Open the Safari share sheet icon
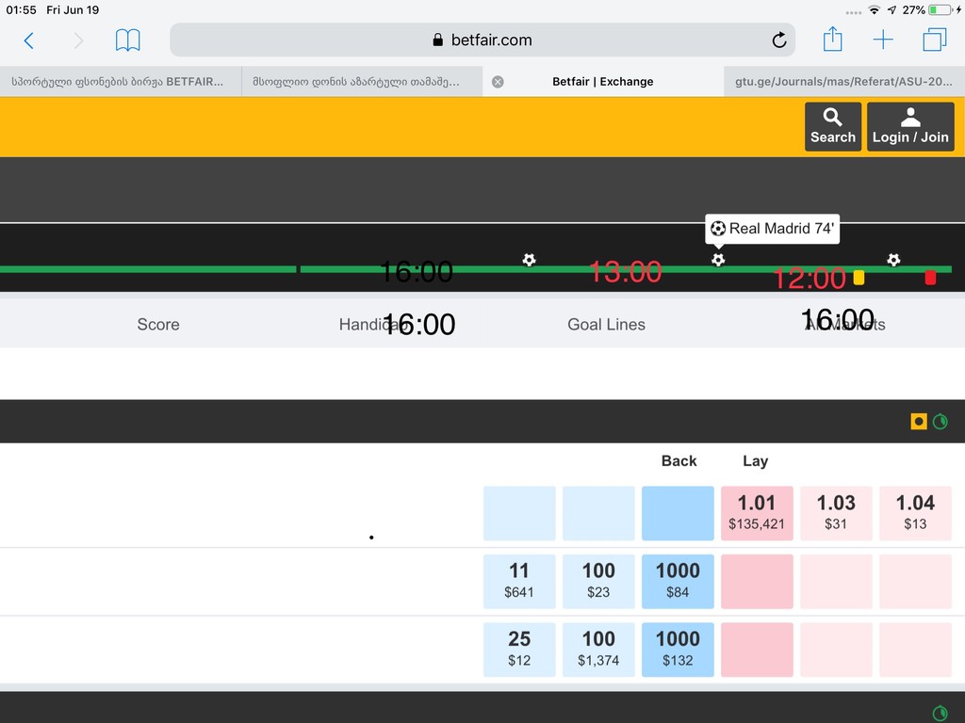 coord(832,40)
